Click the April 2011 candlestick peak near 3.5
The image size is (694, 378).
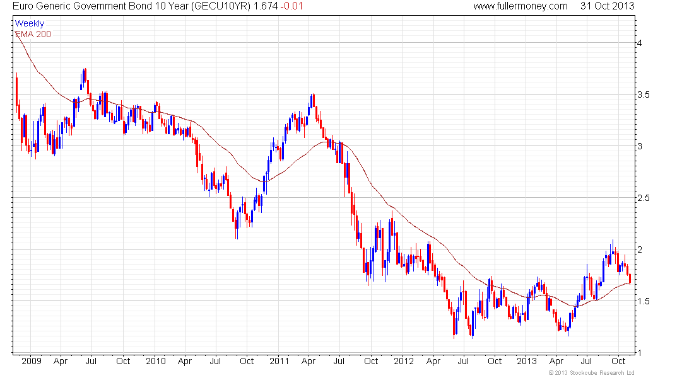coord(314,100)
